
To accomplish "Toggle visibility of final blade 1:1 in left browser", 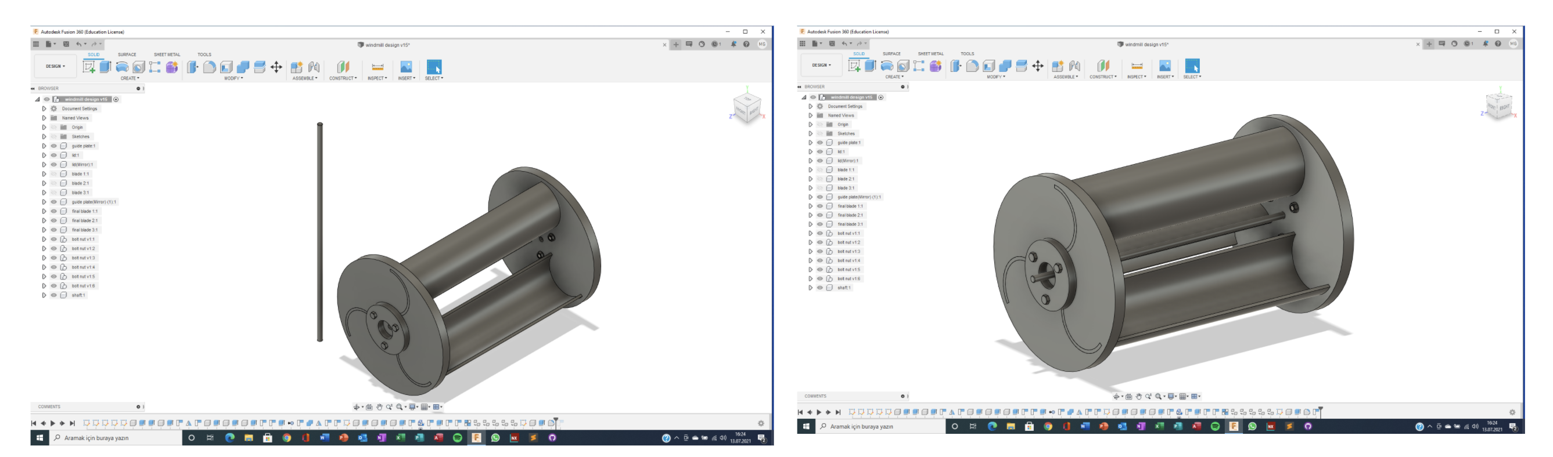I will pos(53,211).
